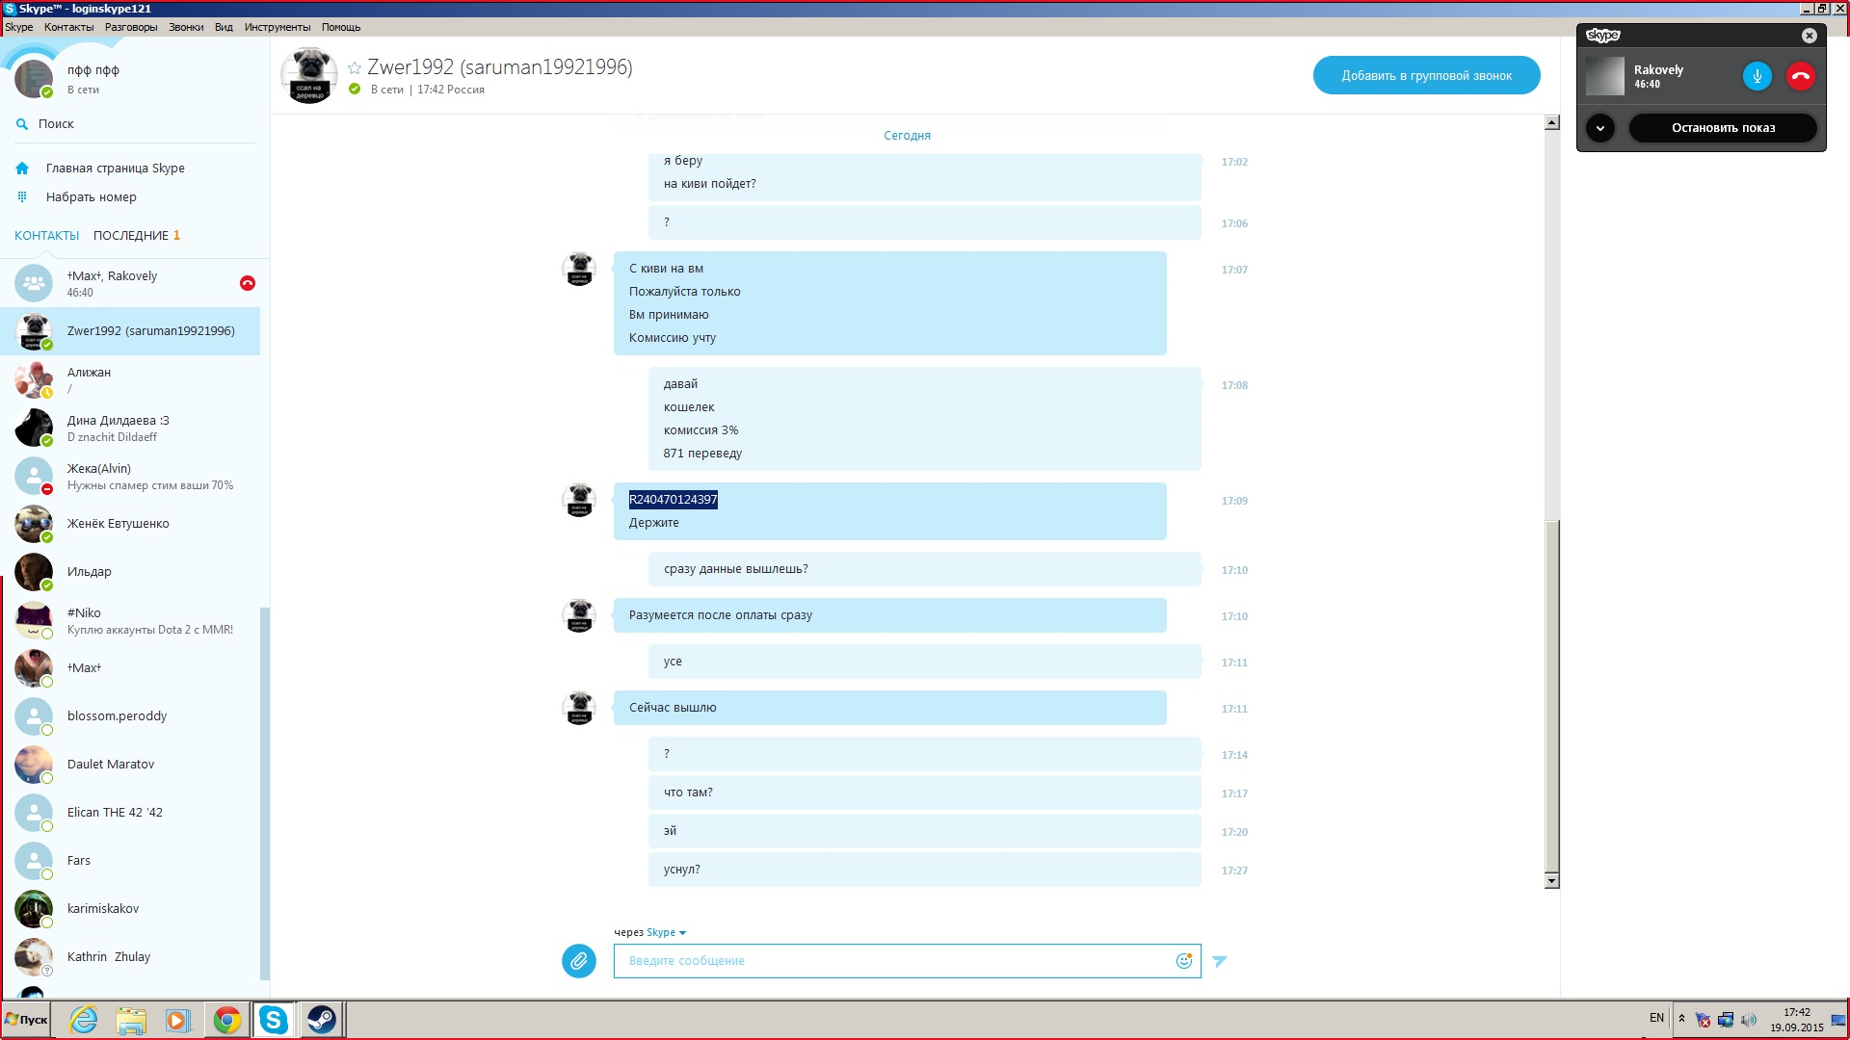Click the search icon next to Поиск
This screenshot has width=1850, height=1040.
point(22,123)
